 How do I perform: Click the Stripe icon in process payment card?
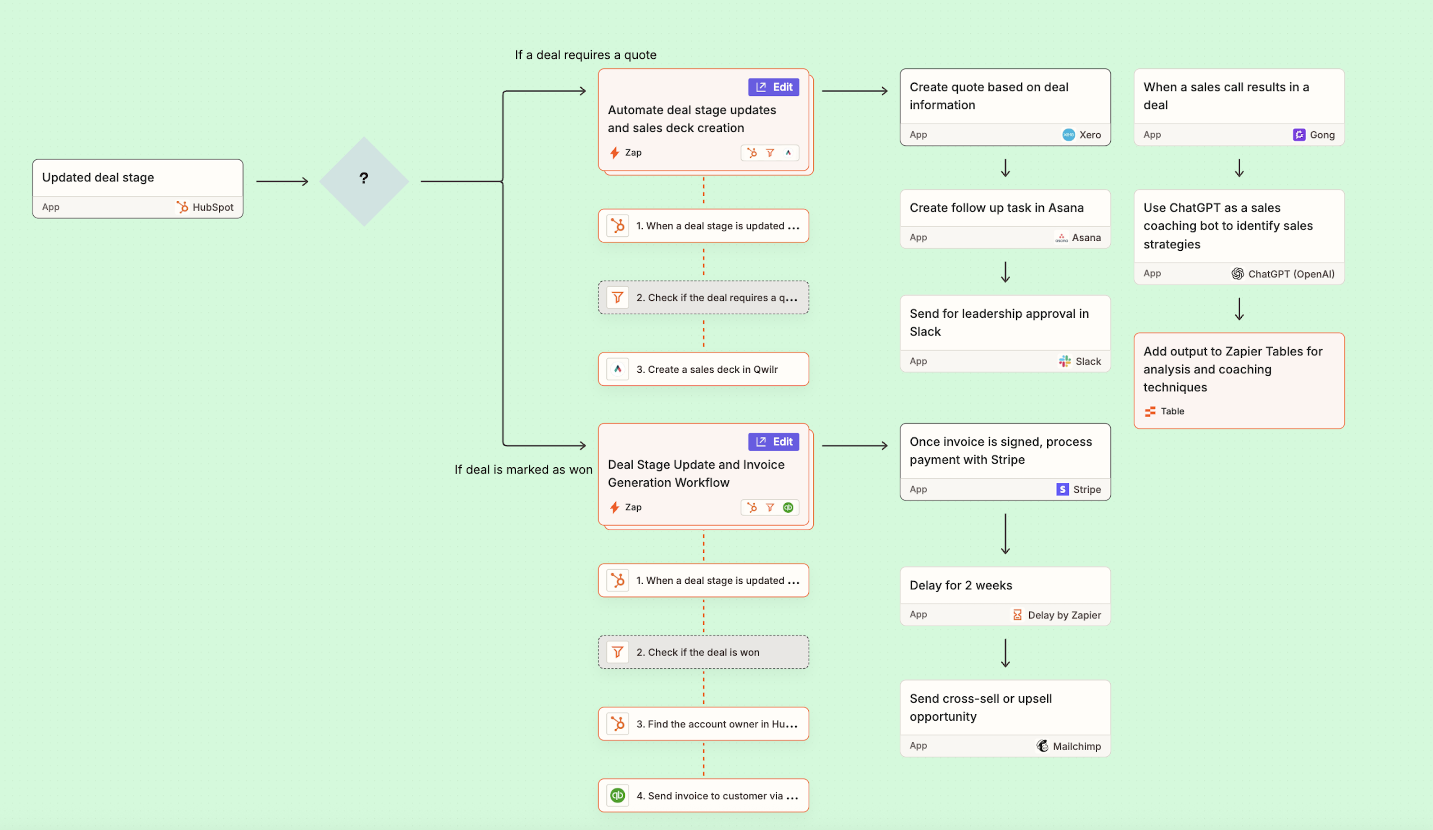(x=1062, y=489)
